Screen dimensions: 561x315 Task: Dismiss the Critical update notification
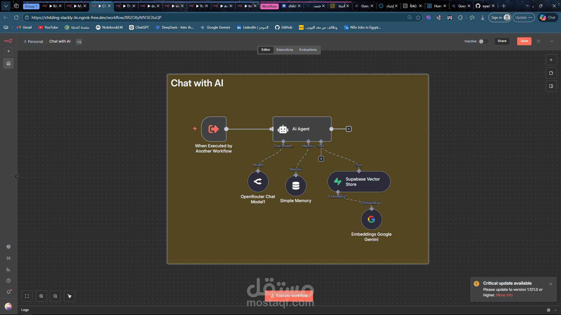[x=551, y=284]
